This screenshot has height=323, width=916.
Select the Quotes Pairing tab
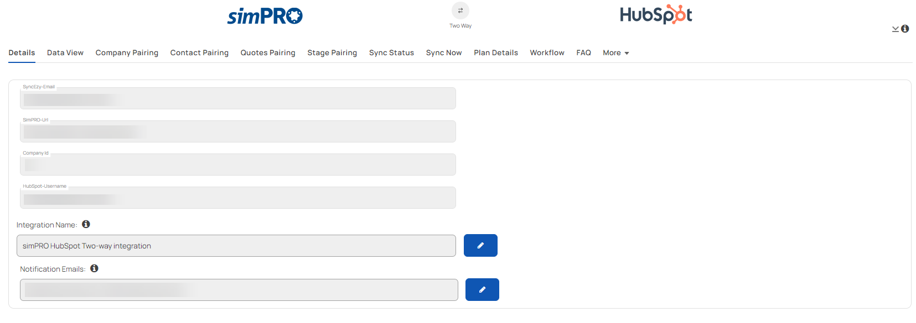click(x=268, y=53)
